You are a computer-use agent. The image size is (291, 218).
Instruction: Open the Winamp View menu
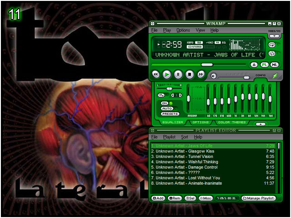[200, 30]
